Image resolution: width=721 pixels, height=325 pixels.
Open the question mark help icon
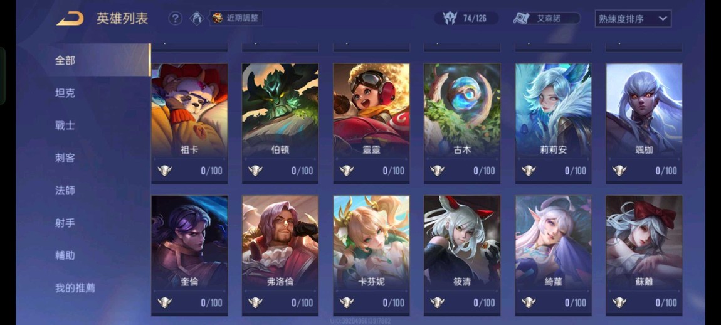pyautogui.click(x=175, y=18)
